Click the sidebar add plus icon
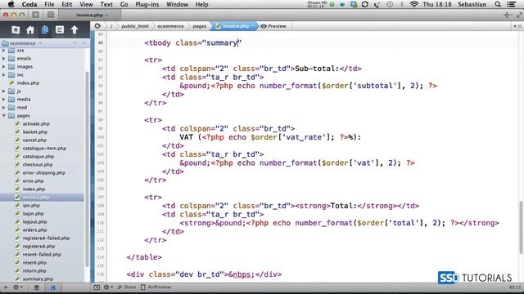The height and width of the screenshot is (294, 524). pos(6,287)
